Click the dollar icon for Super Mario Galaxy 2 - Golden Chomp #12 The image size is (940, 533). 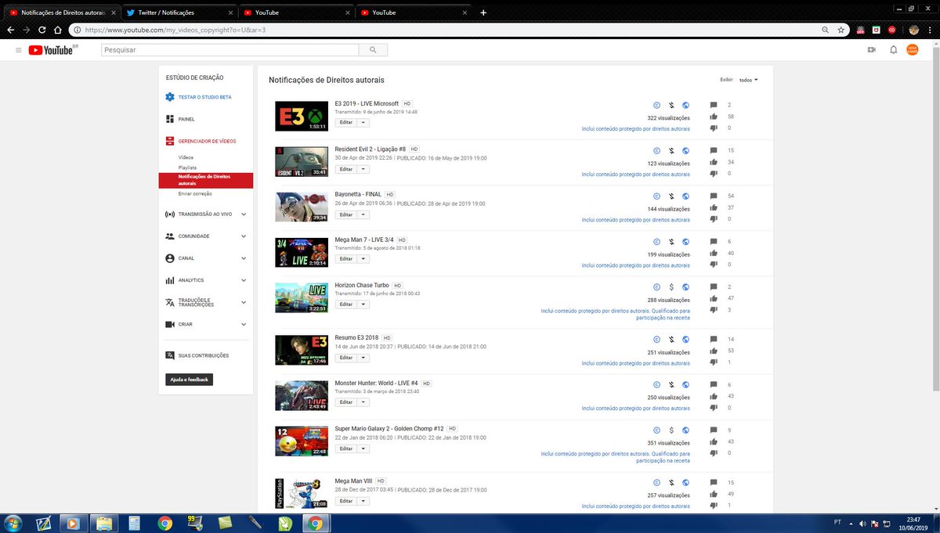671,430
